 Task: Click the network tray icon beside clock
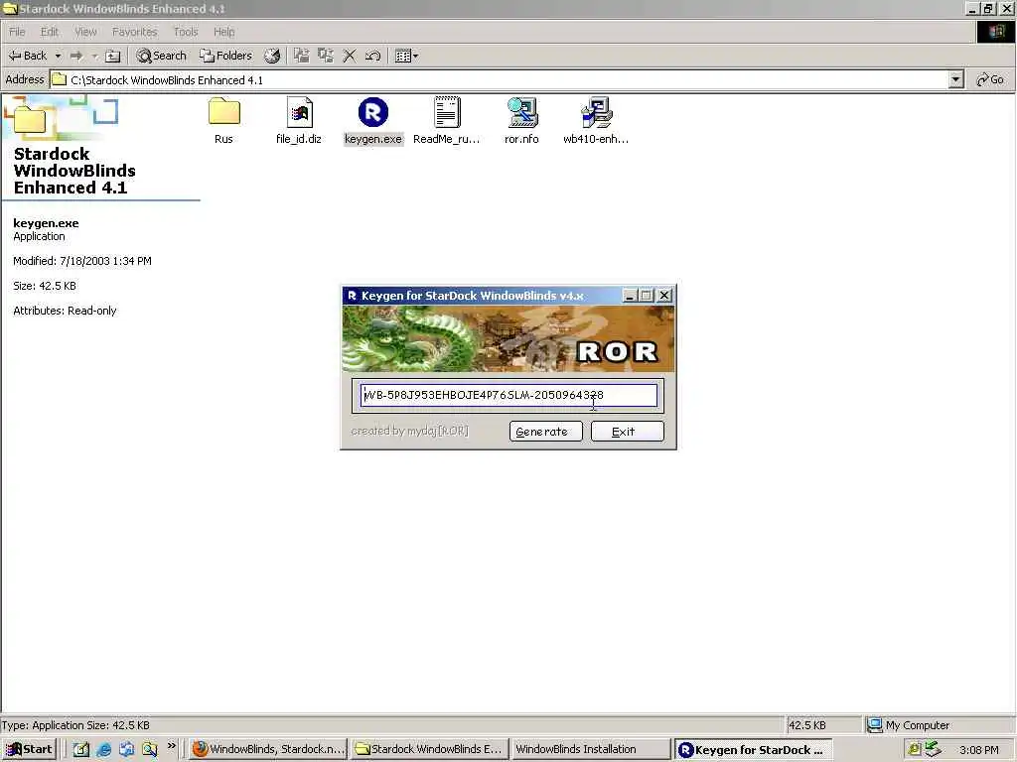click(x=933, y=750)
